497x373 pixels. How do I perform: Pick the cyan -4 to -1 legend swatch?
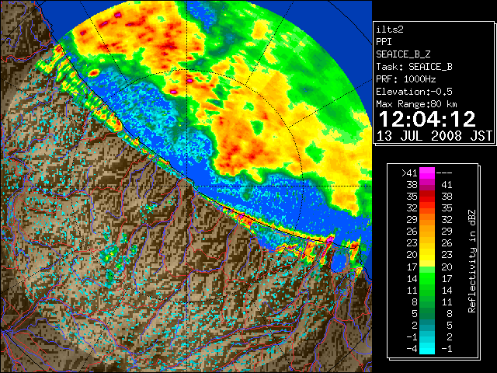pos(427,349)
